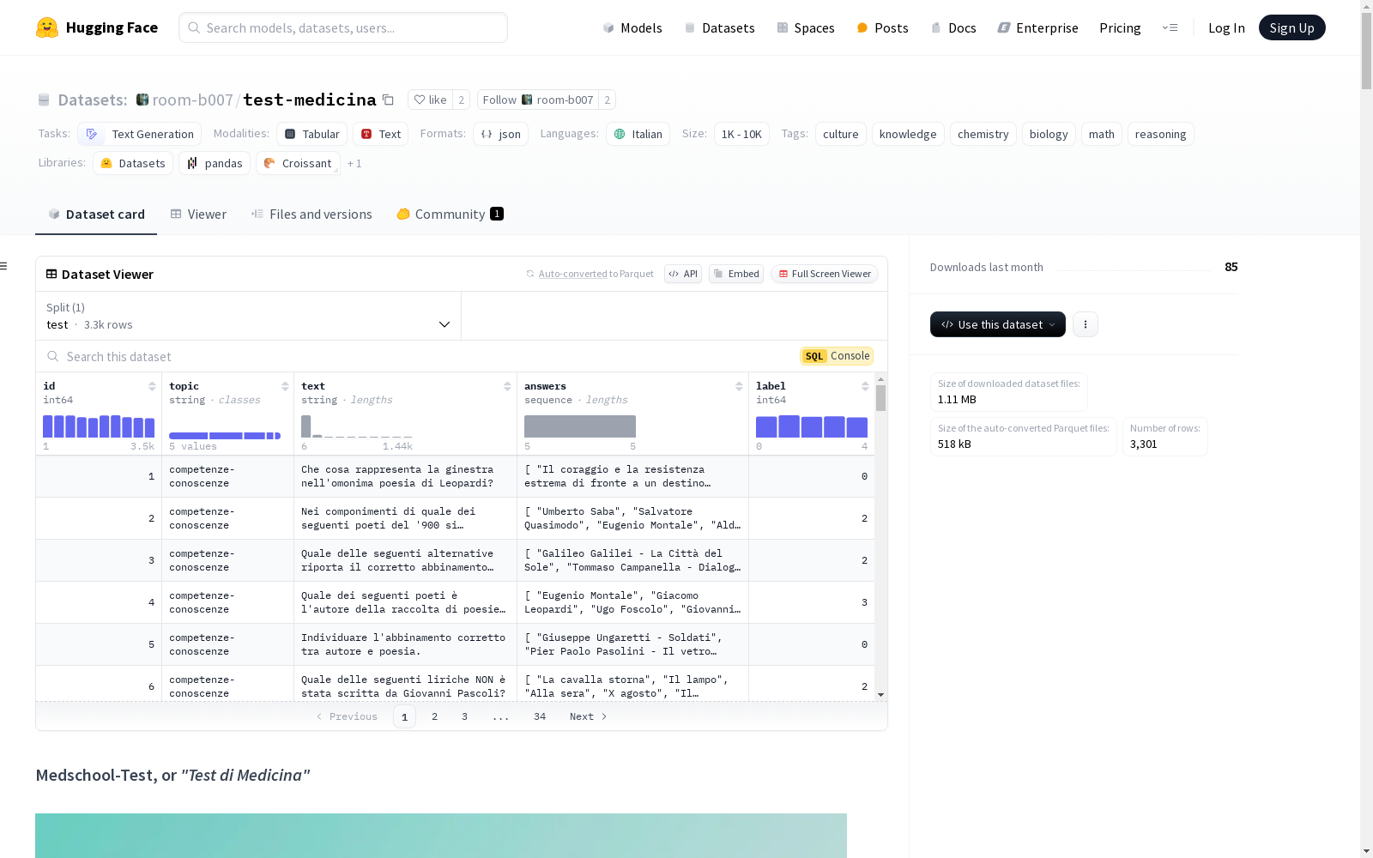1373x858 pixels.
Task: Open the API button in Dataset Viewer
Action: (x=683, y=274)
